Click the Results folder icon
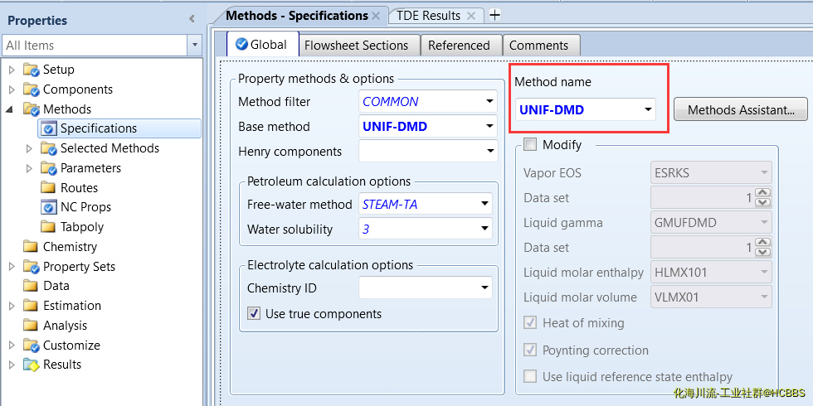This screenshot has width=813, height=406. coord(32,365)
